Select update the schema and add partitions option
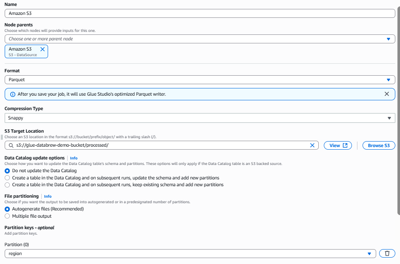 pyautogui.click(x=7, y=178)
